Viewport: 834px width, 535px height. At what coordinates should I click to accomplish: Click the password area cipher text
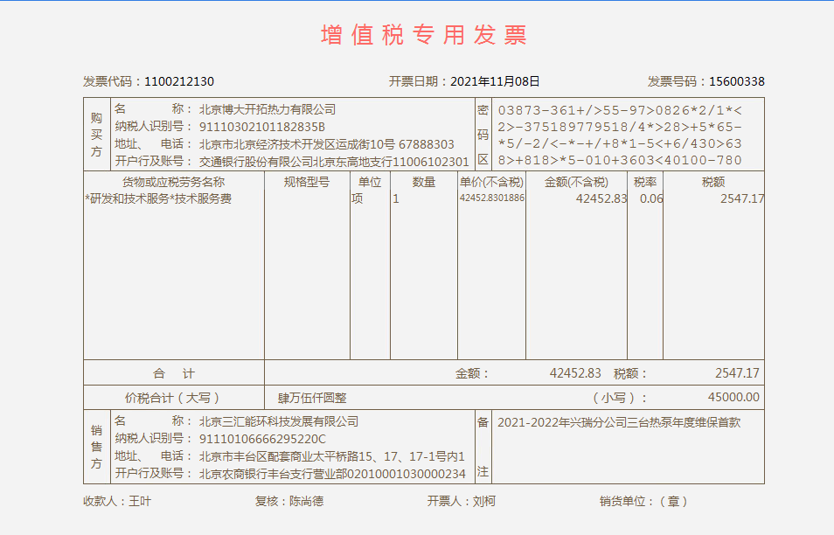pyautogui.click(x=619, y=135)
